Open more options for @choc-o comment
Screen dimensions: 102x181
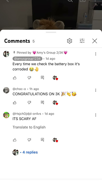(x=96, y=90)
